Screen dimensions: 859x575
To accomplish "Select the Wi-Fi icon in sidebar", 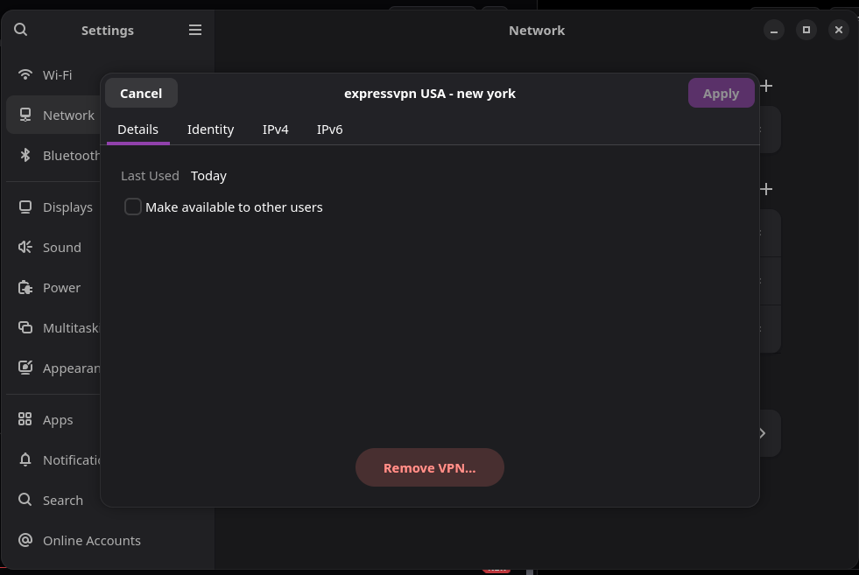I will [x=25, y=74].
